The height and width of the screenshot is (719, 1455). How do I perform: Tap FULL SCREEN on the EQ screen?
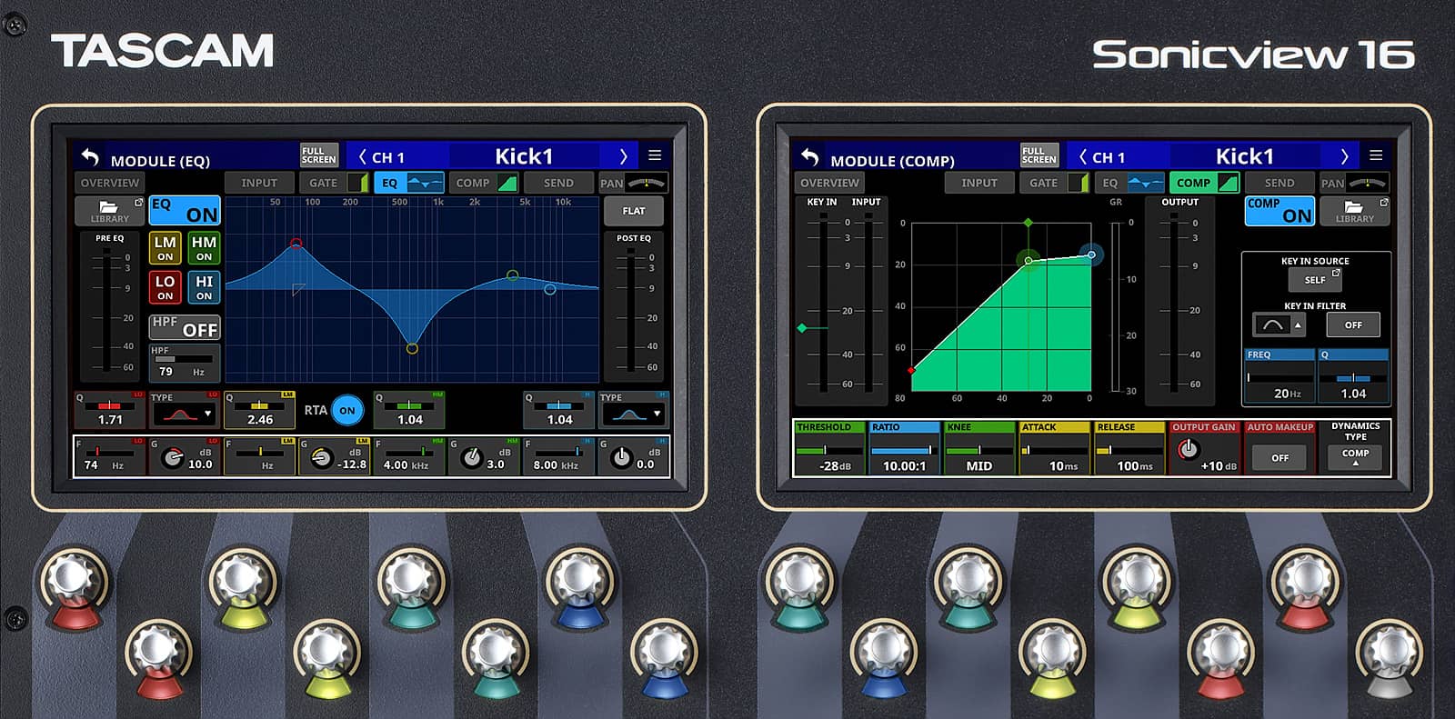point(319,155)
